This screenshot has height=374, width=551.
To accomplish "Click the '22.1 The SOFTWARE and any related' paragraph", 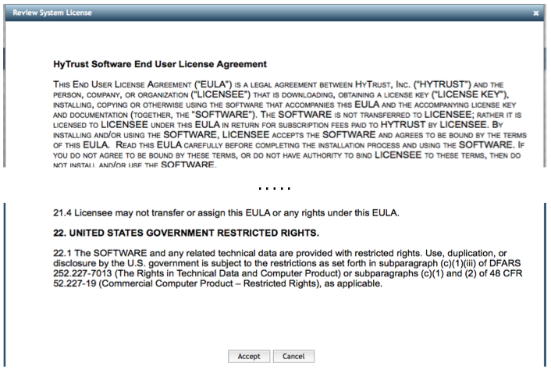I will point(288,268).
